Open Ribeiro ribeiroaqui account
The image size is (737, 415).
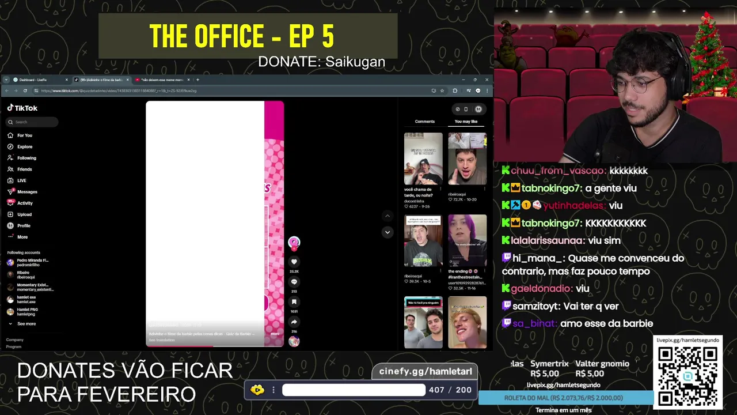tap(22, 275)
